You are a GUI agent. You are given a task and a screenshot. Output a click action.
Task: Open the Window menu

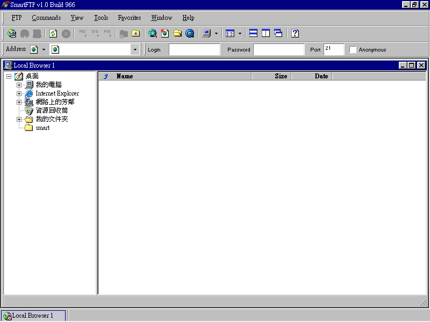click(162, 18)
